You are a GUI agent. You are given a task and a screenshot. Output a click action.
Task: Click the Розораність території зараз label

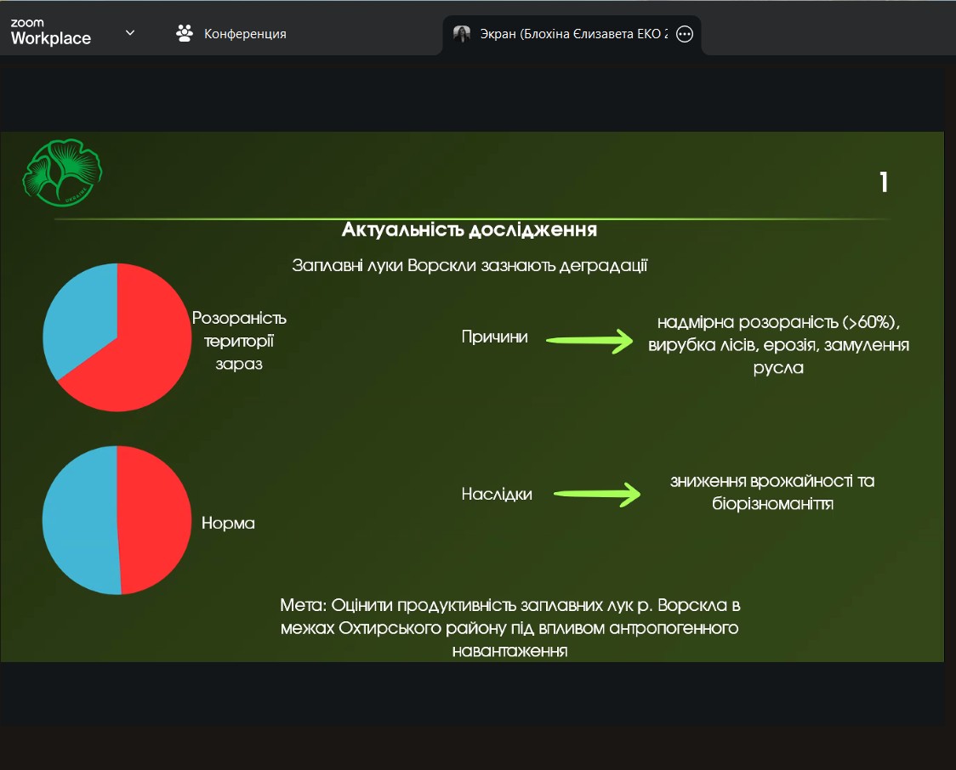click(x=239, y=341)
